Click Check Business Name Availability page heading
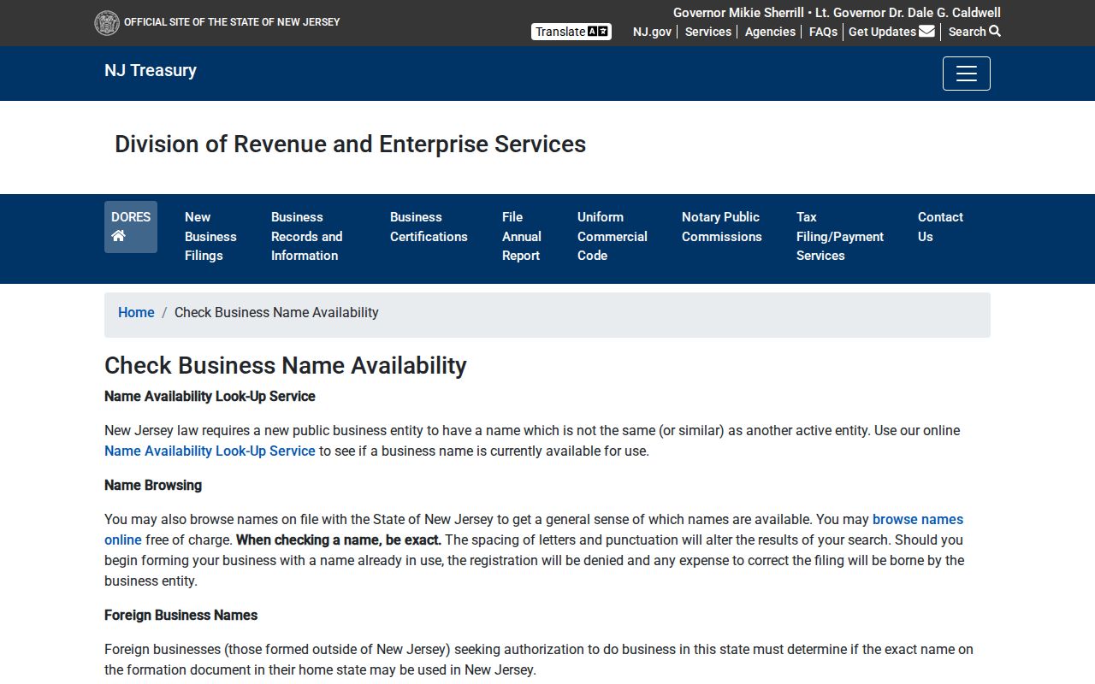The height and width of the screenshot is (684, 1095). (286, 365)
